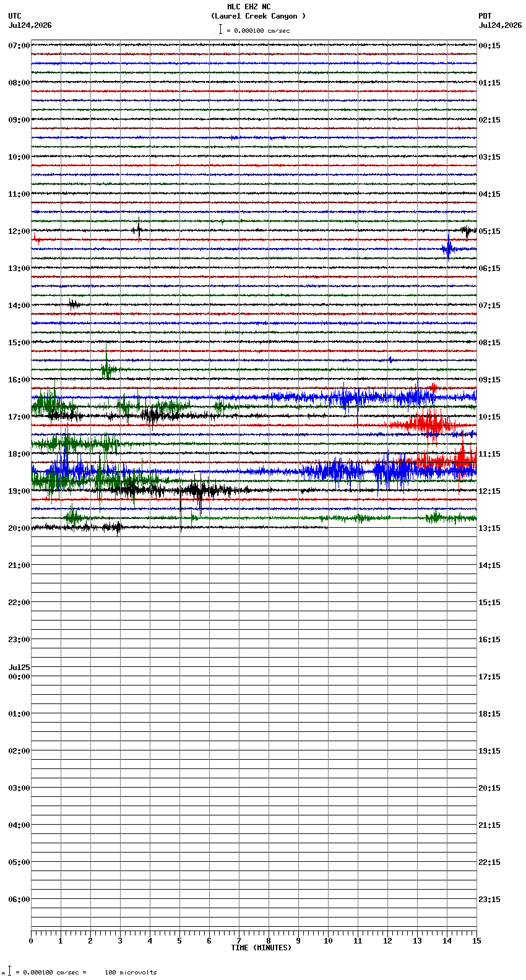Click the '05:15' PDT time label

pyautogui.click(x=489, y=231)
